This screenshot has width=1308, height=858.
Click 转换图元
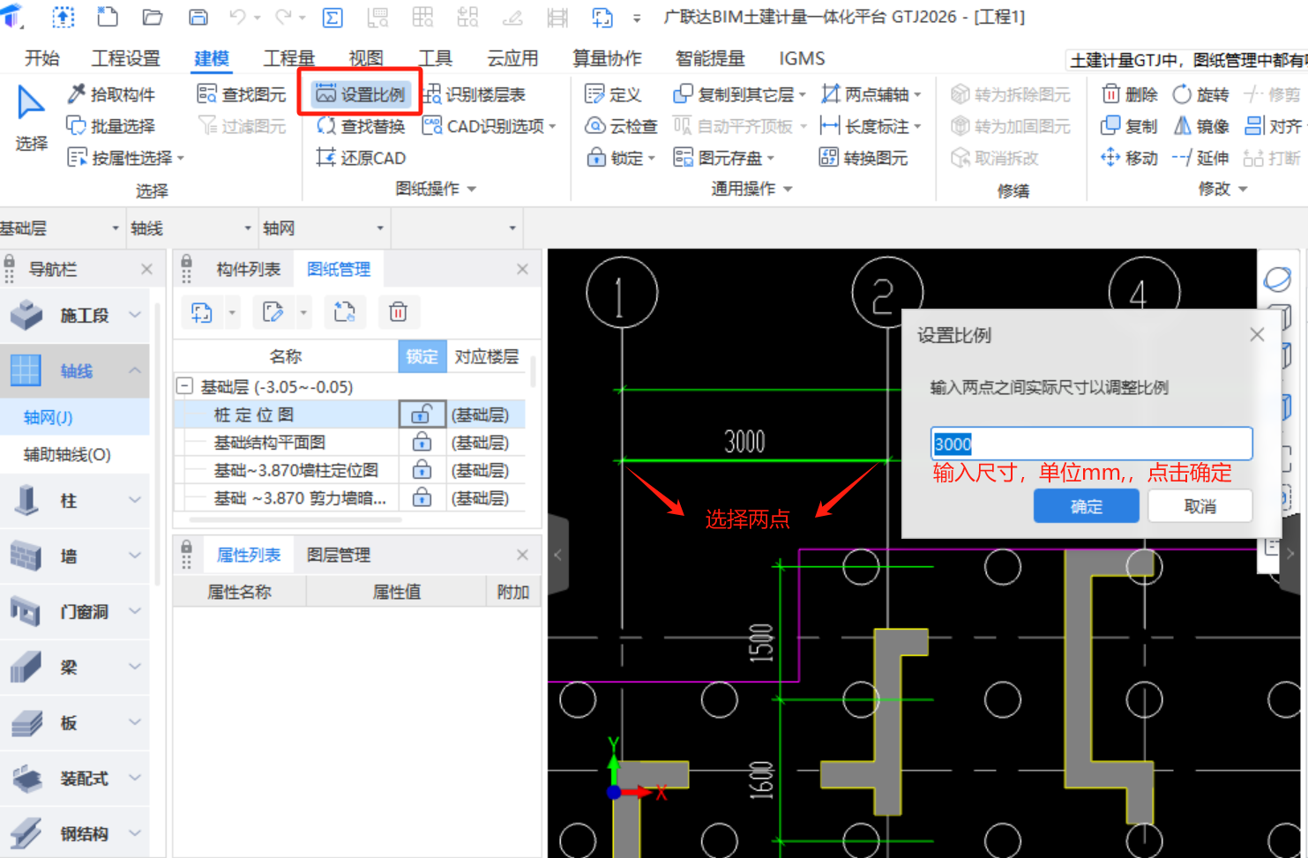pyautogui.click(x=864, y=158)
